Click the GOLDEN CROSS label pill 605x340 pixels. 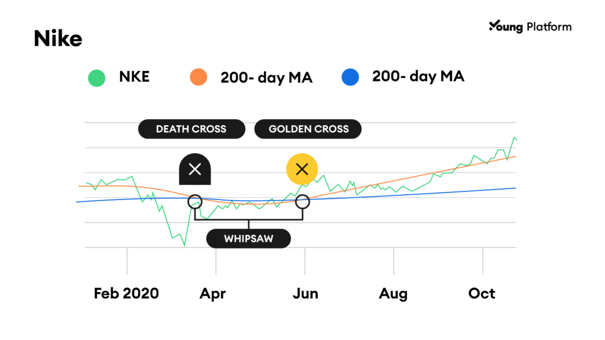[x=308, y=129]
